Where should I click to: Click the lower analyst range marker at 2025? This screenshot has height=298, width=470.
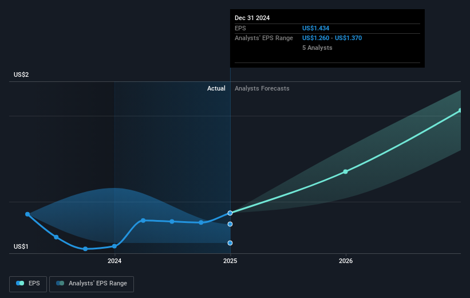click(x=230, y=243)
